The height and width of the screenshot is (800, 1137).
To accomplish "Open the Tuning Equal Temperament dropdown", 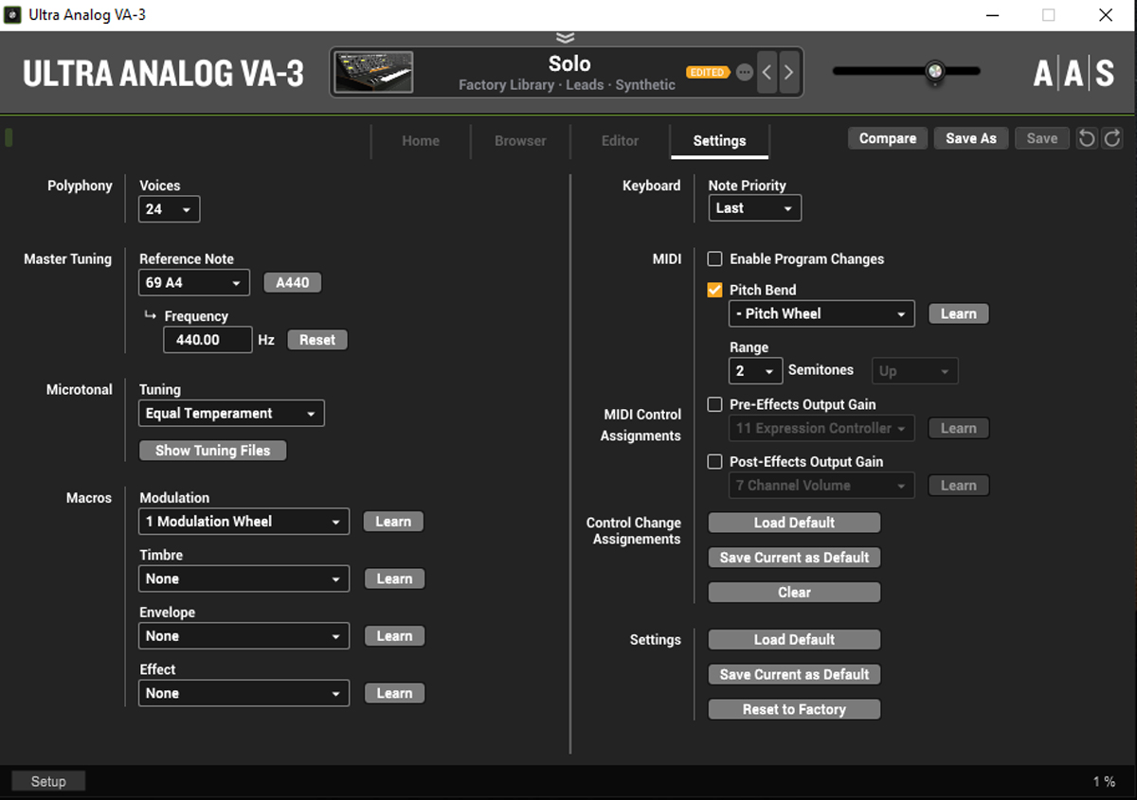I will [x=232, y=413].
